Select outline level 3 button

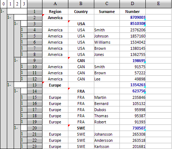[x=24, y=4]
